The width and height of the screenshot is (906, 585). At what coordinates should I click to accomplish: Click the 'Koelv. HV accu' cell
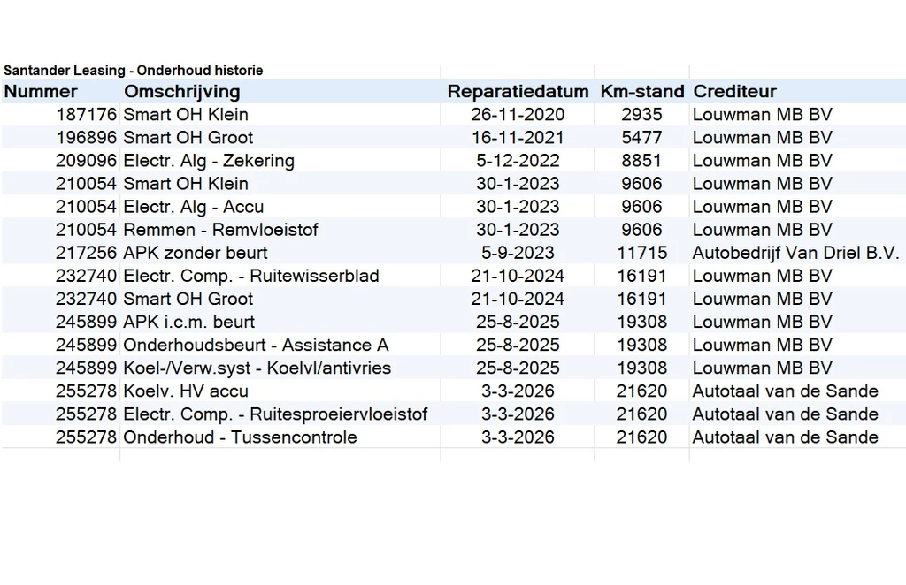click(x=280, y=391)
